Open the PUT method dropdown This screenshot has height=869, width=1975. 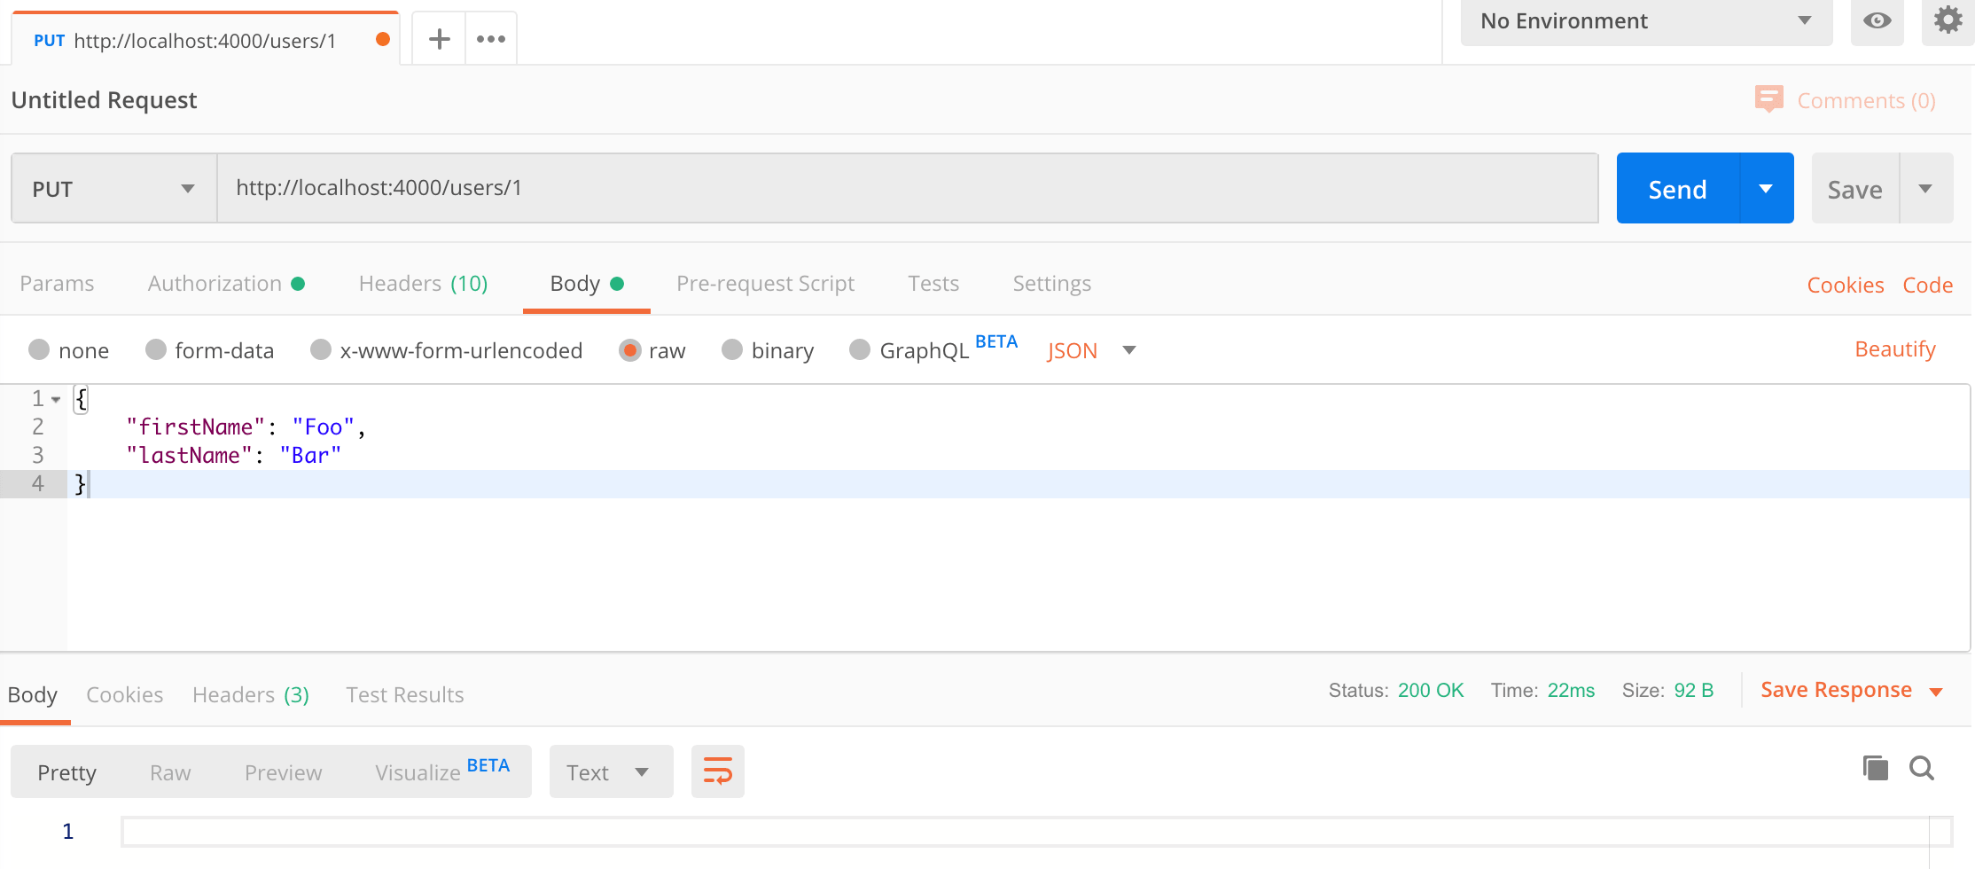click(x=113, y=189)
